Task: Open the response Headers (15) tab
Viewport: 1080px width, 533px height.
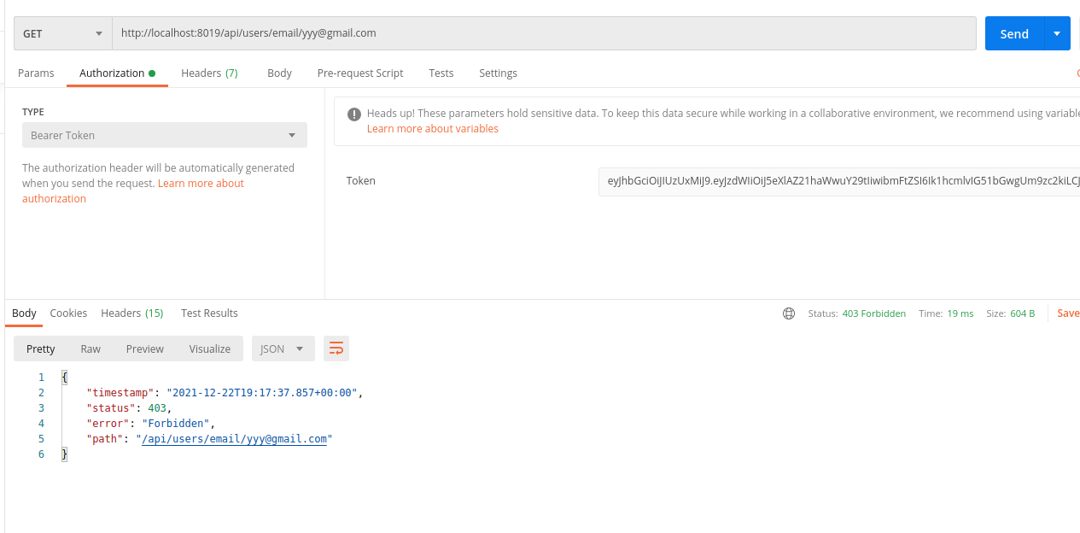Action: pos(131,313)
